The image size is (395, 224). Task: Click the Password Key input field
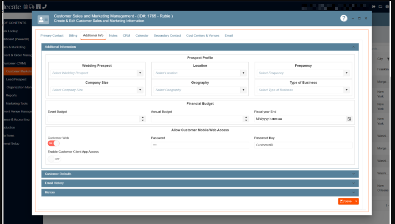point(303,145)
